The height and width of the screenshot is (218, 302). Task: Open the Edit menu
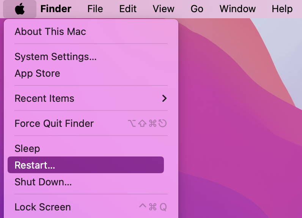coord(128,9)
